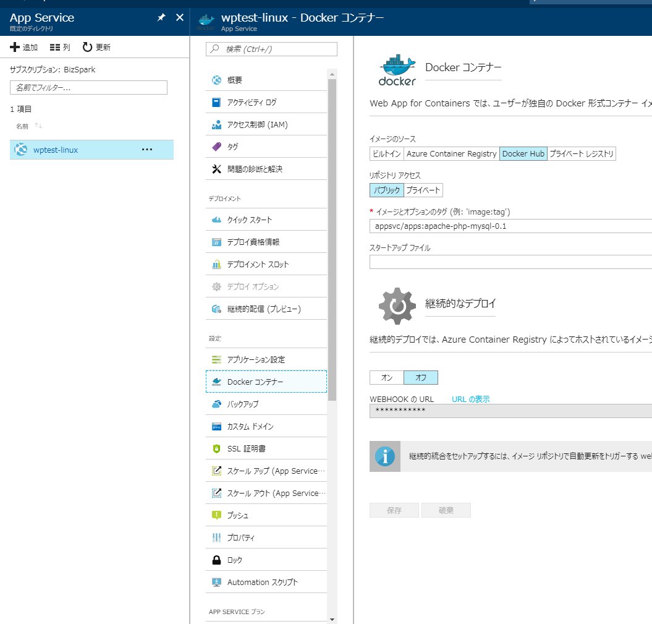The height and width of the screenshot is (624, 652).
Task: Switch image source to Azure Container Registry
Action: 451,153
